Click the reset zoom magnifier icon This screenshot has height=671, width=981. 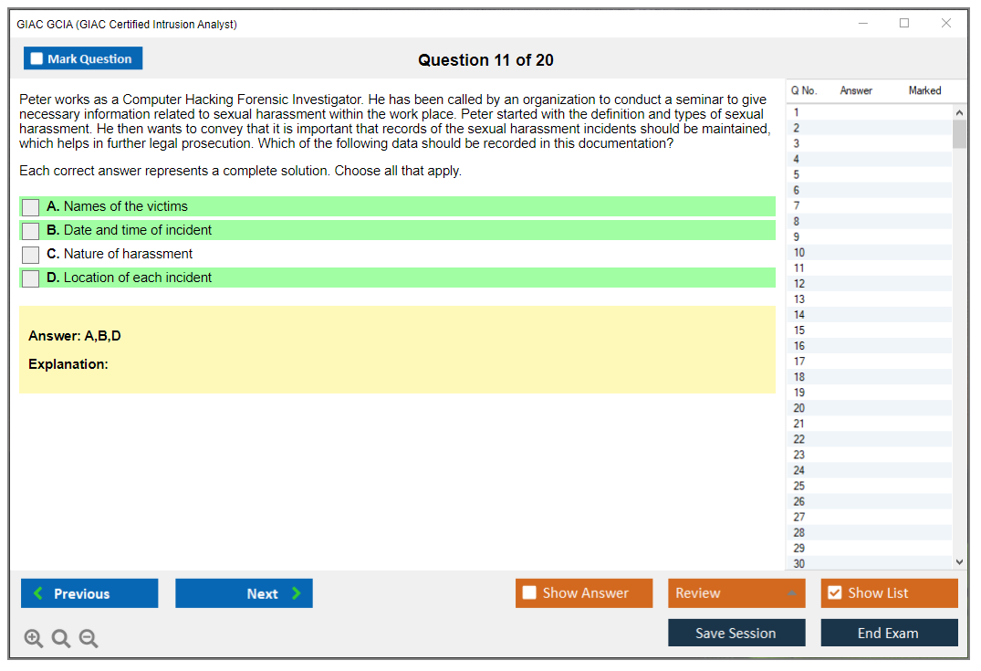pos(61,639)
